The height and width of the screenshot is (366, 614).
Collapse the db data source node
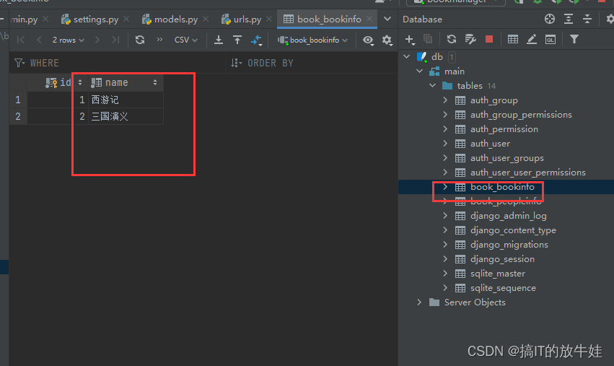click(407, 57)
